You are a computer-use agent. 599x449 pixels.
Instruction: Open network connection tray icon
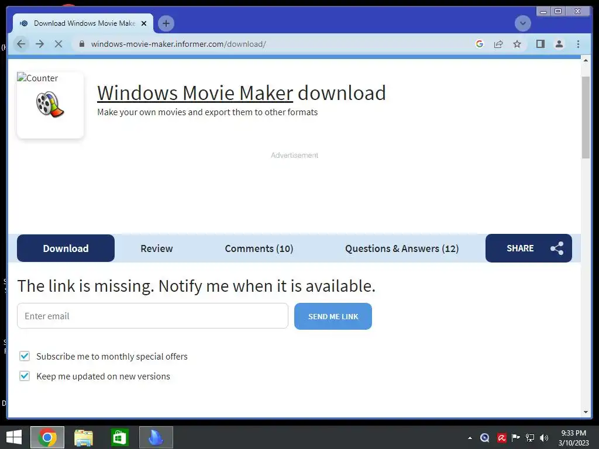click(530, 437)
